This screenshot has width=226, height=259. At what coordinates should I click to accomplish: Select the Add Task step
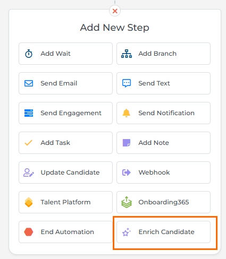tap(65, 143)
